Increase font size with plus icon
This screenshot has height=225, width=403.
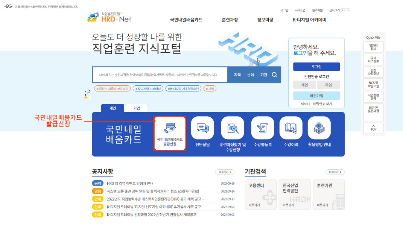[342, 10]
